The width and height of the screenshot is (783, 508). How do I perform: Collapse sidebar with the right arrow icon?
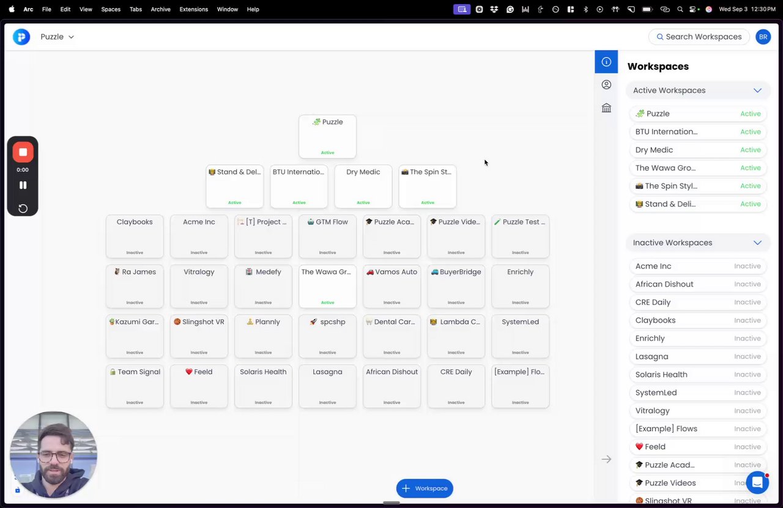(606, 459)
